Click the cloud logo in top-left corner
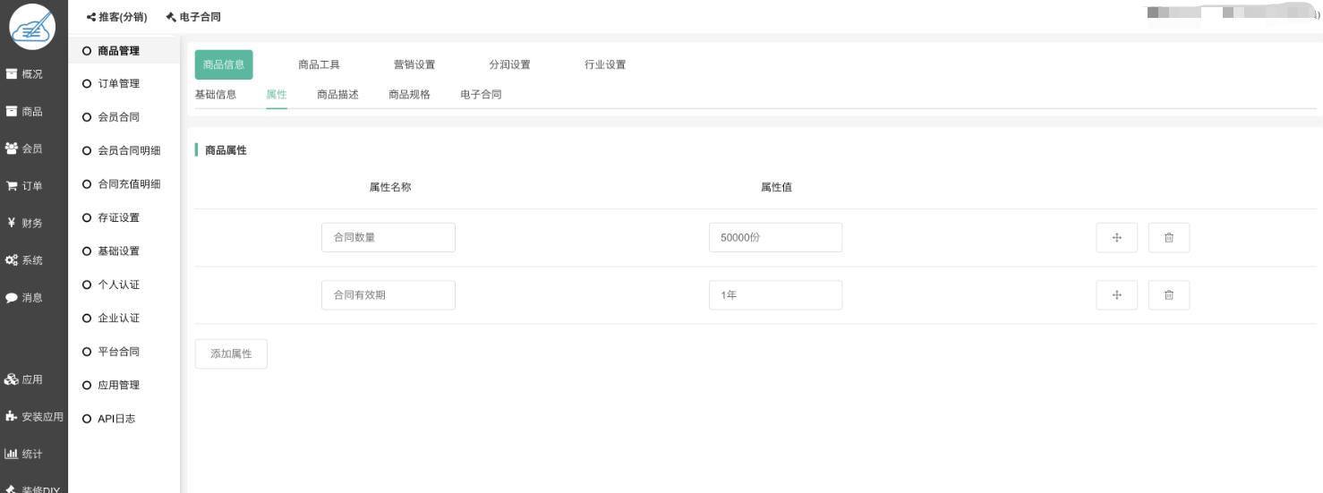1323x493 pixels. point(32,27)
